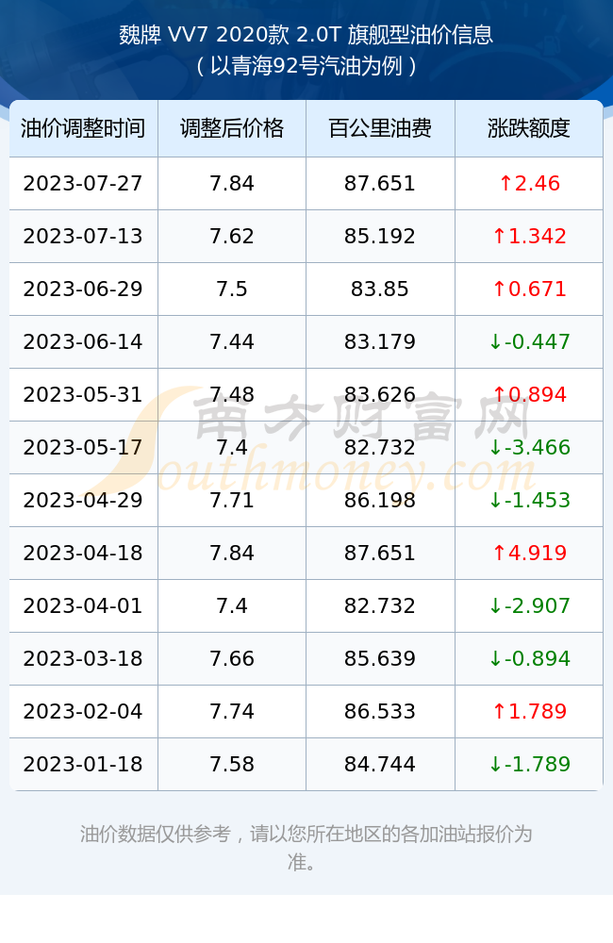Image resolution: width=613 pixels, height=943 pixels.
Task: Click the green ↓-2.907 change value
Action: (529, 606)
